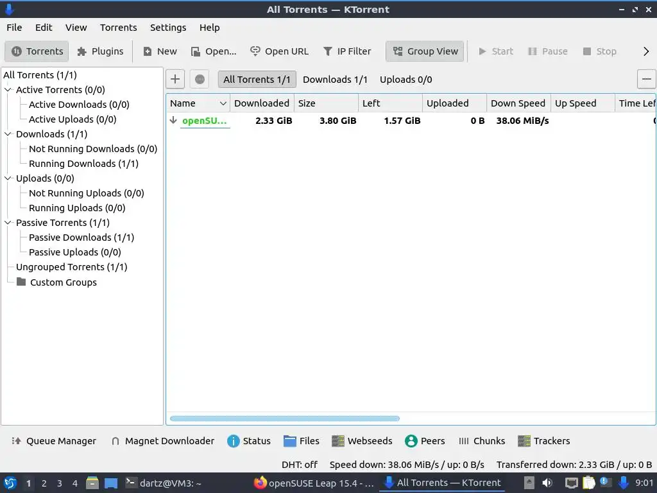
Task: Click the KTorrent tray icon
Action: tap(623, 483)
